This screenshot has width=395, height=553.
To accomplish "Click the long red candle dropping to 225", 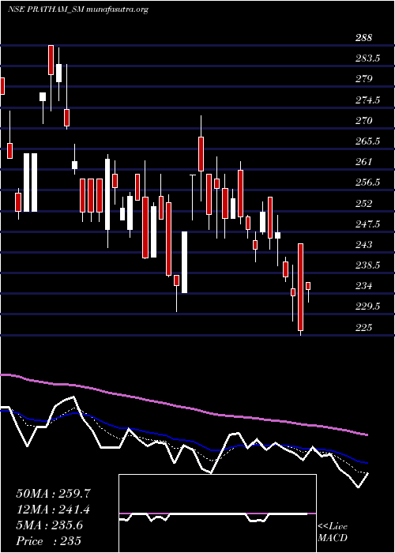I will point(300,287).
